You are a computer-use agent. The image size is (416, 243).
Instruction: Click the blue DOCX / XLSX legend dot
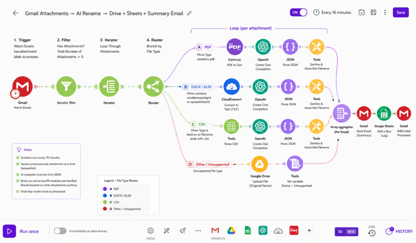click(105, 196)
